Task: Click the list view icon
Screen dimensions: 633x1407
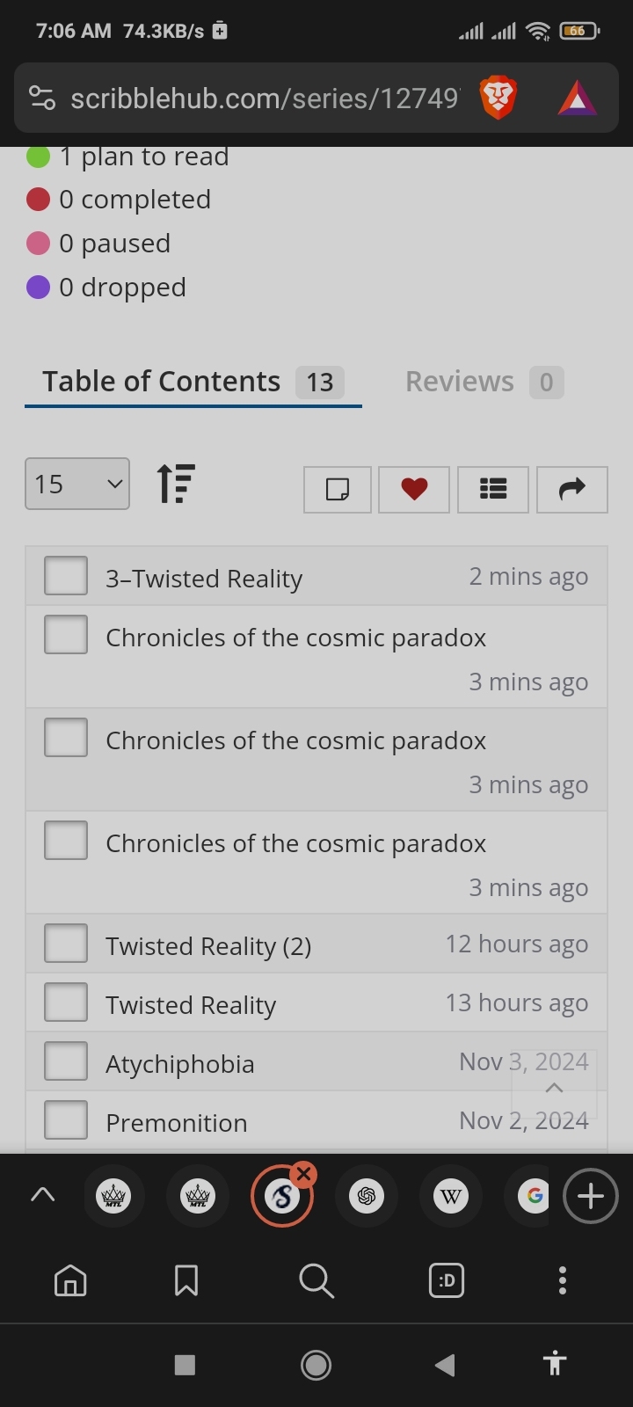Action: (493, 489)
